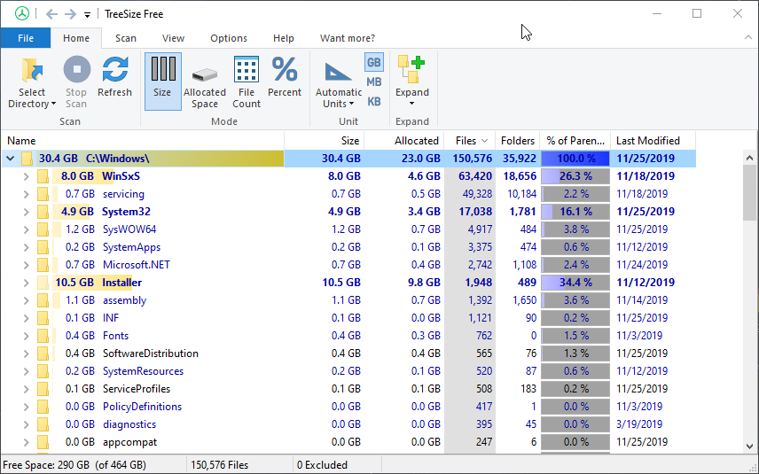Image resolution: width=759 pixels, height=474 pixels.
Task: Go back using the title bar arrow
Action: pyautogui.click(x=51, y=14)
